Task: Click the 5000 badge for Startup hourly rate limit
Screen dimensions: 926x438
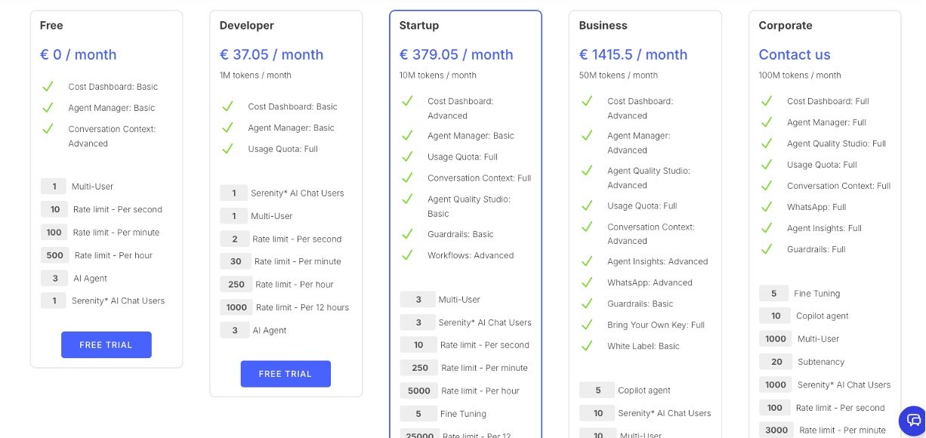Action: click(419, 391)
